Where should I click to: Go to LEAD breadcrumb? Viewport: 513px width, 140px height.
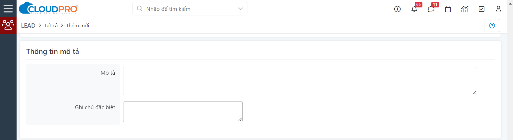tap(28, 26)
